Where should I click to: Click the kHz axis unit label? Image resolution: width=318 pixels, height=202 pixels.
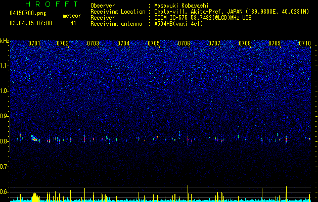[5, 41]
